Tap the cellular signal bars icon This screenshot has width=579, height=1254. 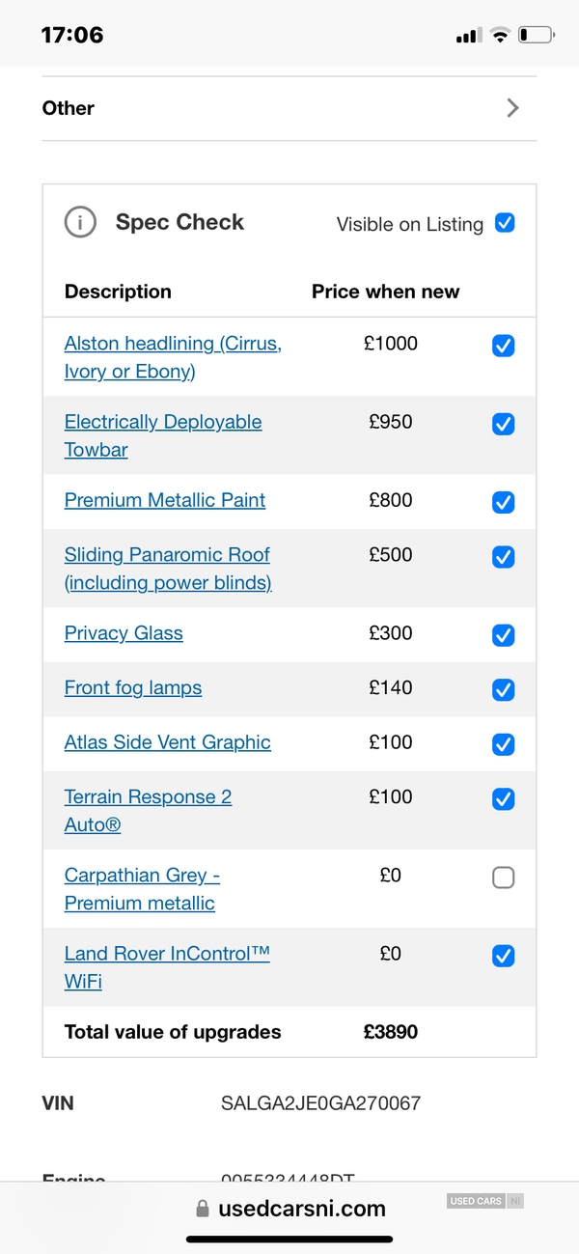(x=468, y=36)
